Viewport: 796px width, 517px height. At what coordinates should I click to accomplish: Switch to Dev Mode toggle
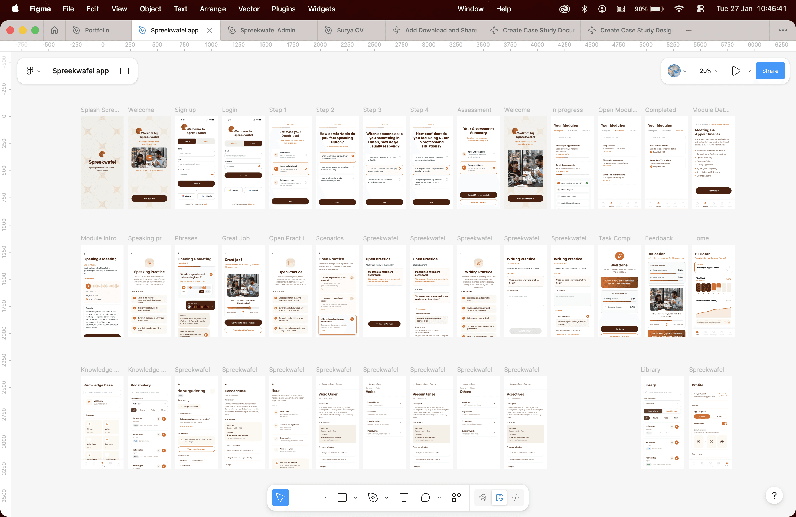point(516,498)
